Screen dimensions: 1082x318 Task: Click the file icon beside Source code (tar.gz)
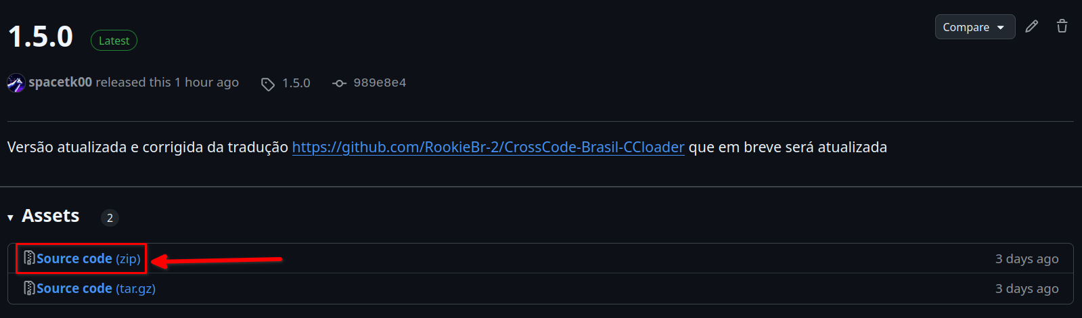(29, 288)
